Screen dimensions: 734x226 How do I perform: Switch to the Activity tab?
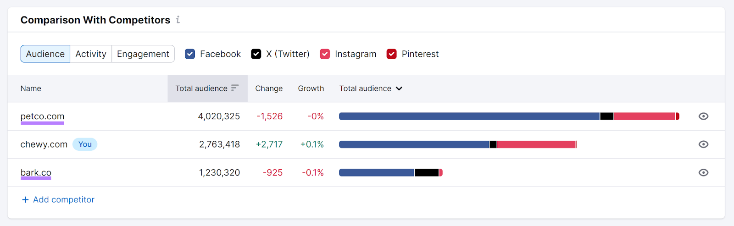click(x=91, y=54)
